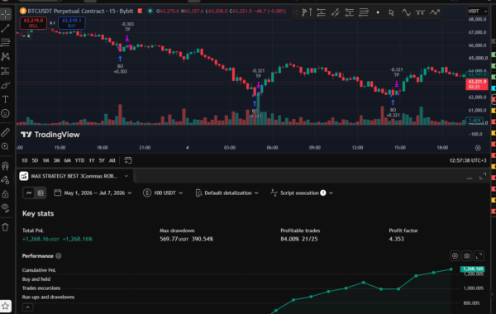The image size is (496, 314).
Task: Expand performance chart to fullscreen
Action: [x=479, y=256]
